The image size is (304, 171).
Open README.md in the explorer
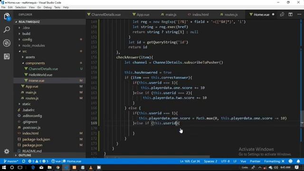point(32,151)
